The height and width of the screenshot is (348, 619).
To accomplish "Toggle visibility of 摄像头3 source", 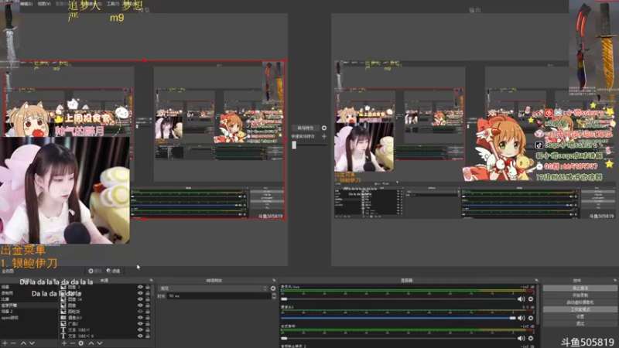I will point(140,318).
